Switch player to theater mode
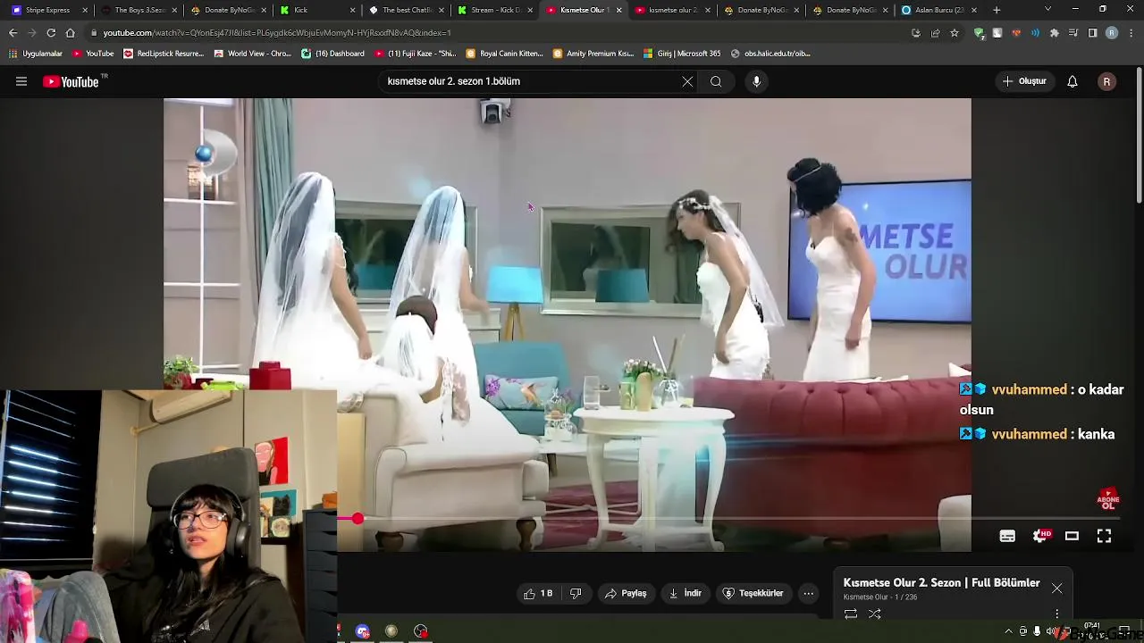The width and height of the screenshot is (1144, 643). [x=1072, y=536]
